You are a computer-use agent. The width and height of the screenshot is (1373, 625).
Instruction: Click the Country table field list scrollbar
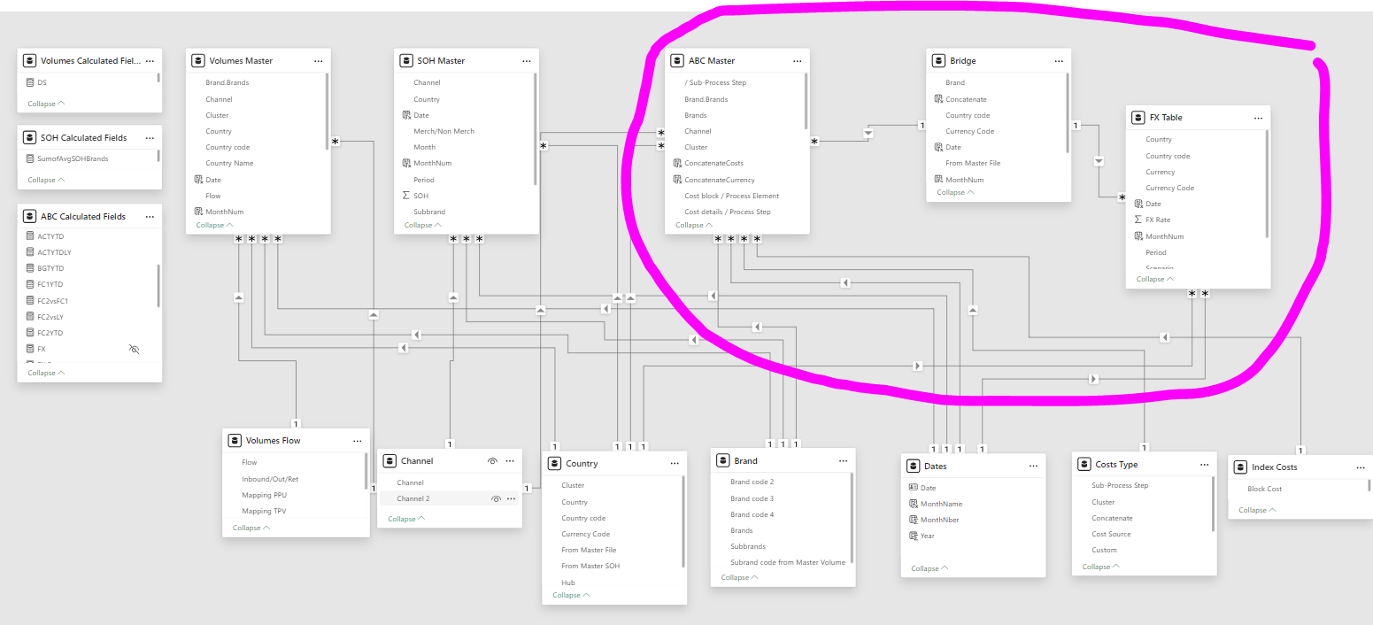pos(683,522)
